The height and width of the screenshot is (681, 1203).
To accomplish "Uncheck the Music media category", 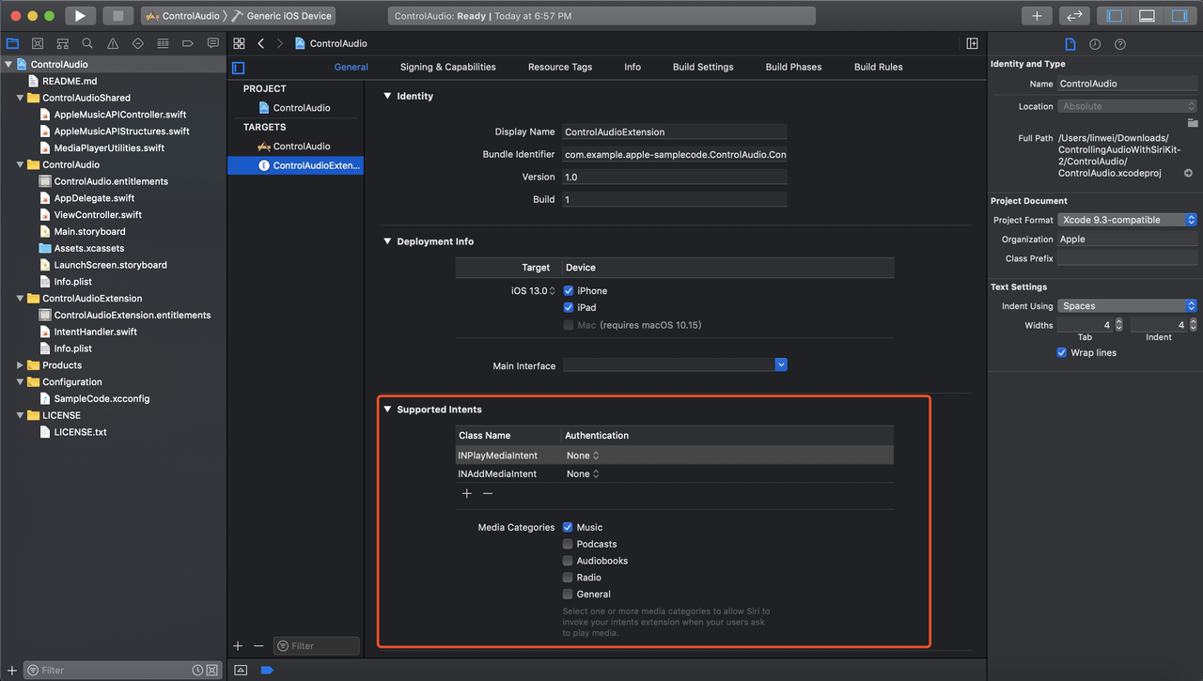I will pyautogui.click(x=568, y=528).
